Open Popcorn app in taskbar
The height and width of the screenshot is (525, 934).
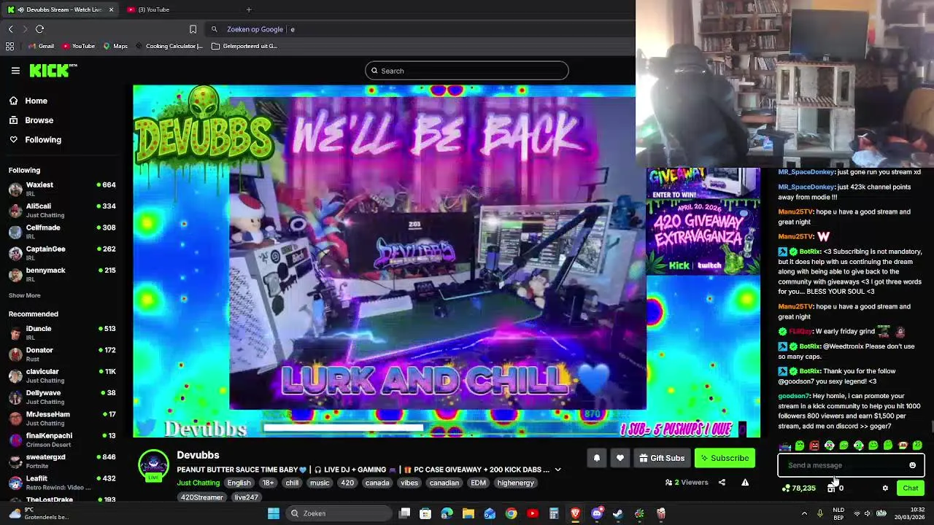[661, 513]
